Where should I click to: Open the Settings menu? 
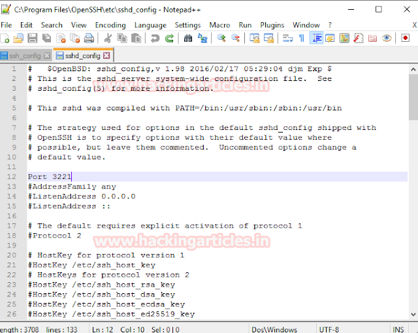[x=187, y=25]
